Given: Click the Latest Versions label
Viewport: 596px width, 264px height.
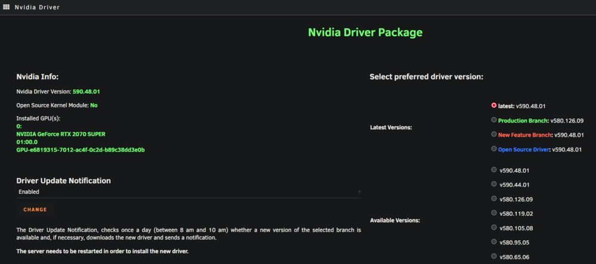Looking at the screenshot, I should pyautogui.click(x=391, y=127).
